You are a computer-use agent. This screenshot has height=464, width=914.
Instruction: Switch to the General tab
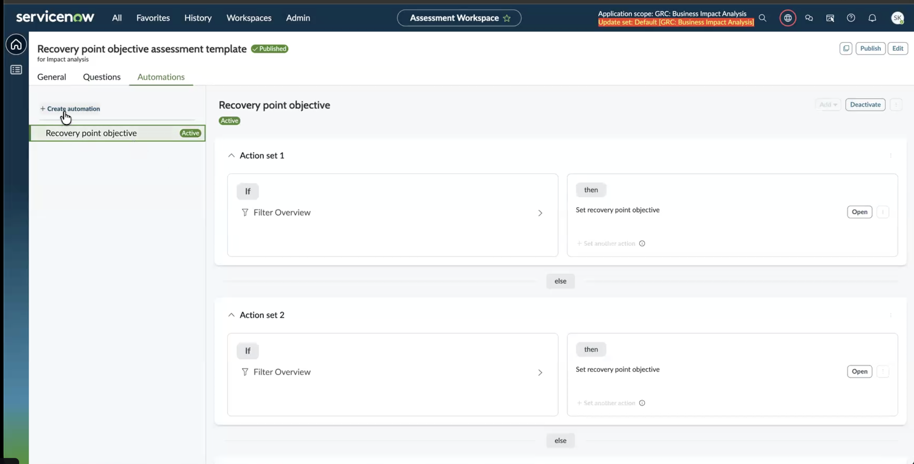click(x=51, y=77)
